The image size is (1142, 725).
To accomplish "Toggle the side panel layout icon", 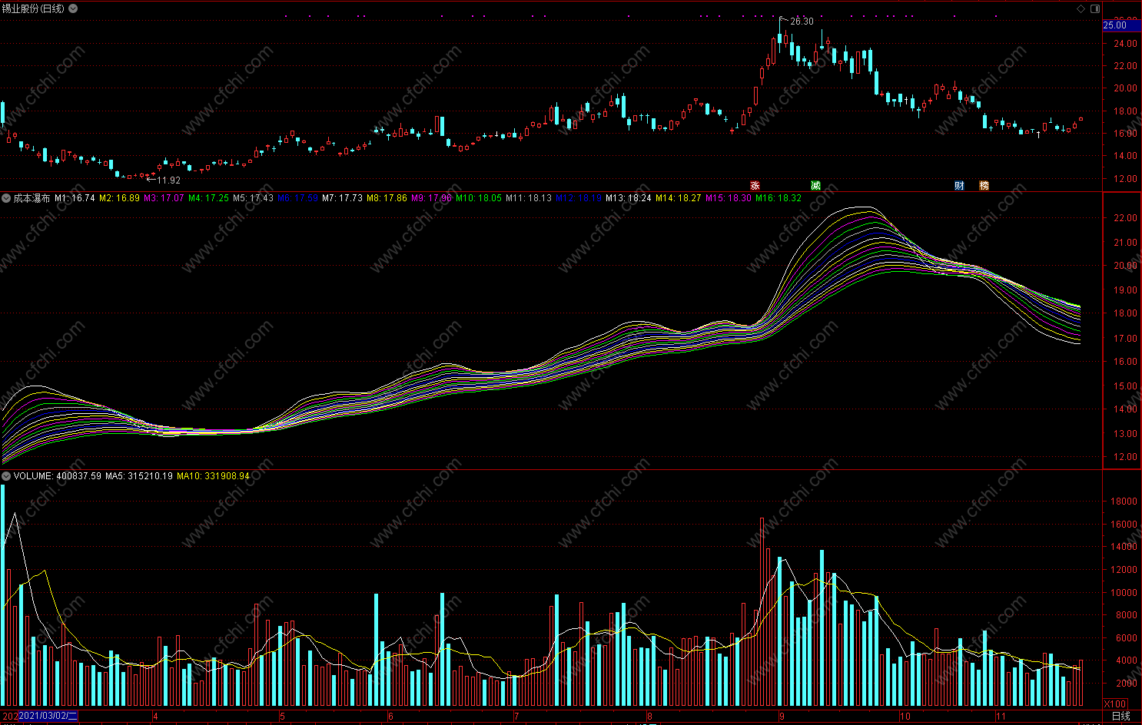I will coord(1095,8).
